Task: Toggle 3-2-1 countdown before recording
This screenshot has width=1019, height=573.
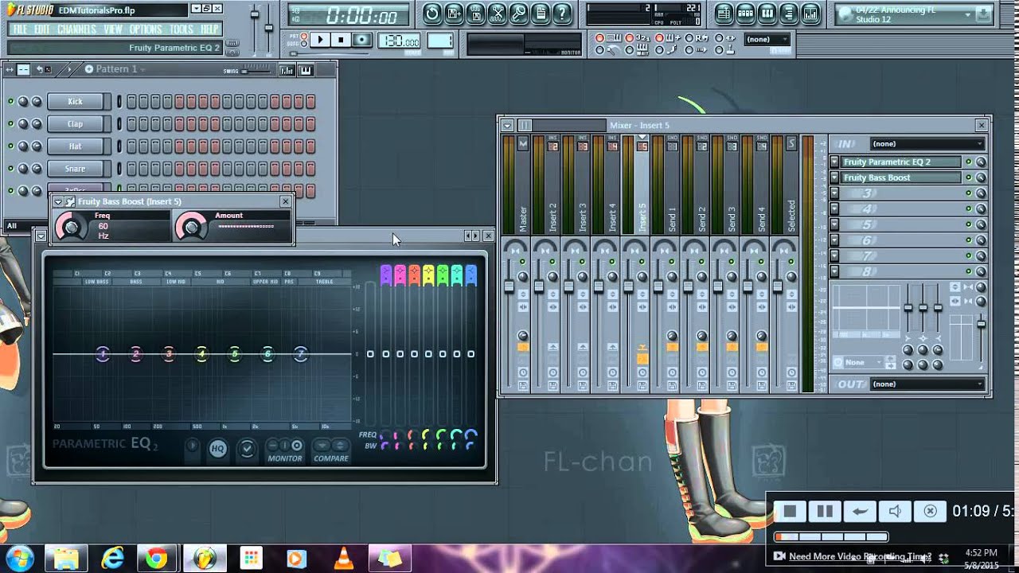Action: point(629,37)
